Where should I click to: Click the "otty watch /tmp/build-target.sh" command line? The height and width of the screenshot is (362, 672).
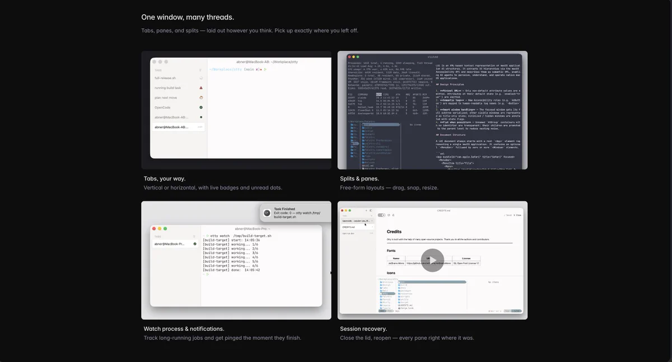tap(241, 236)
